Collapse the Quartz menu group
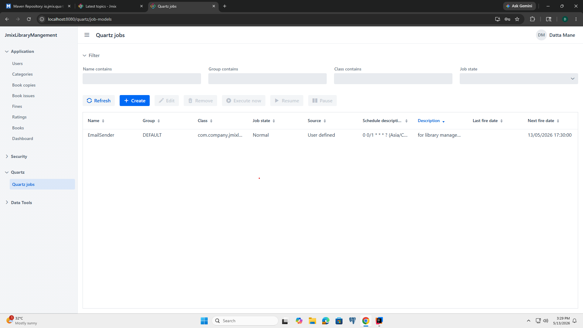 tap(18, 172)
